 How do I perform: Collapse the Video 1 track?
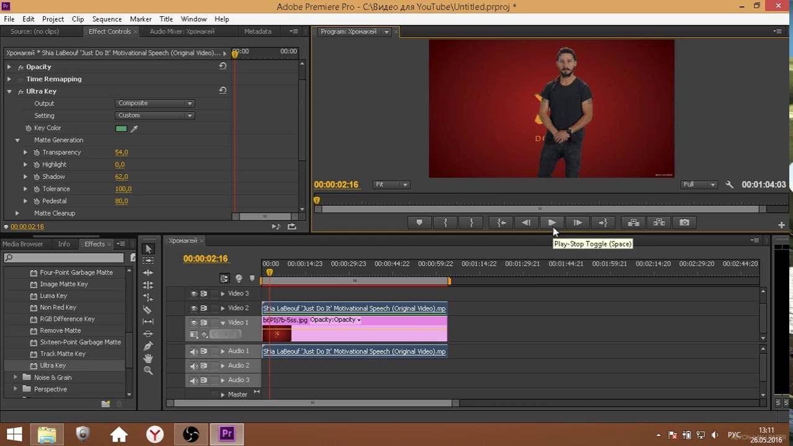(223, 323)
